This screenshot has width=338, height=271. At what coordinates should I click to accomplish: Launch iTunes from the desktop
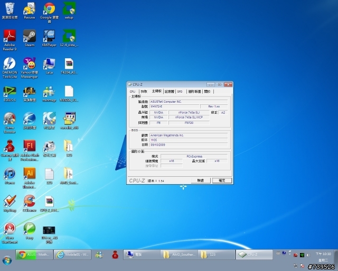pyautogui.click(x=10, y=176)
